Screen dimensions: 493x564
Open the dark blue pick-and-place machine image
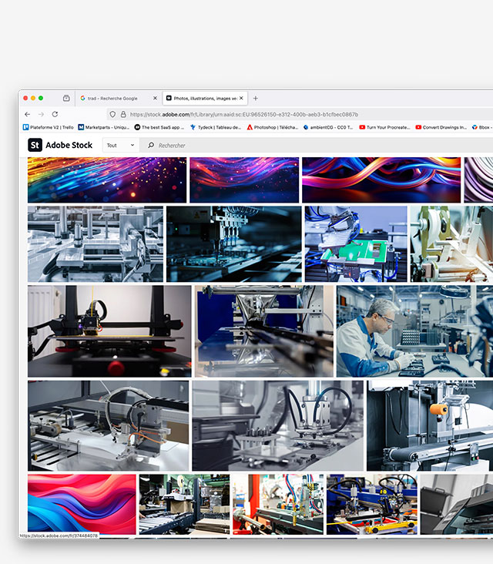pyautogui.click(x=233, y=244)
